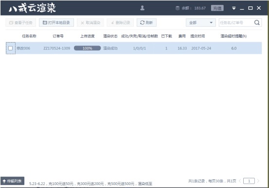Click 任务名称 column header
Image resolution: width=269 pixels, height=188 pixels.
click(29, 36)
